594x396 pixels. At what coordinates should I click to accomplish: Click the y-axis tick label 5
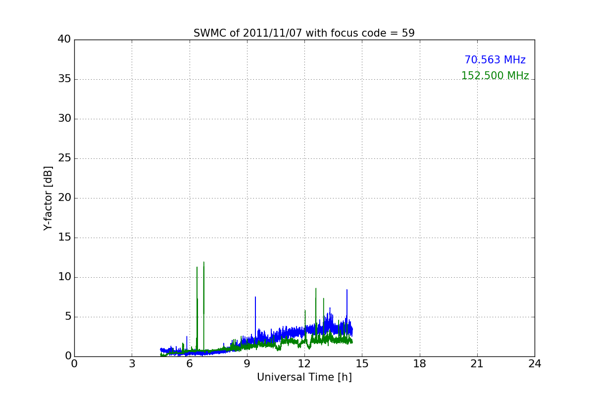68,317
